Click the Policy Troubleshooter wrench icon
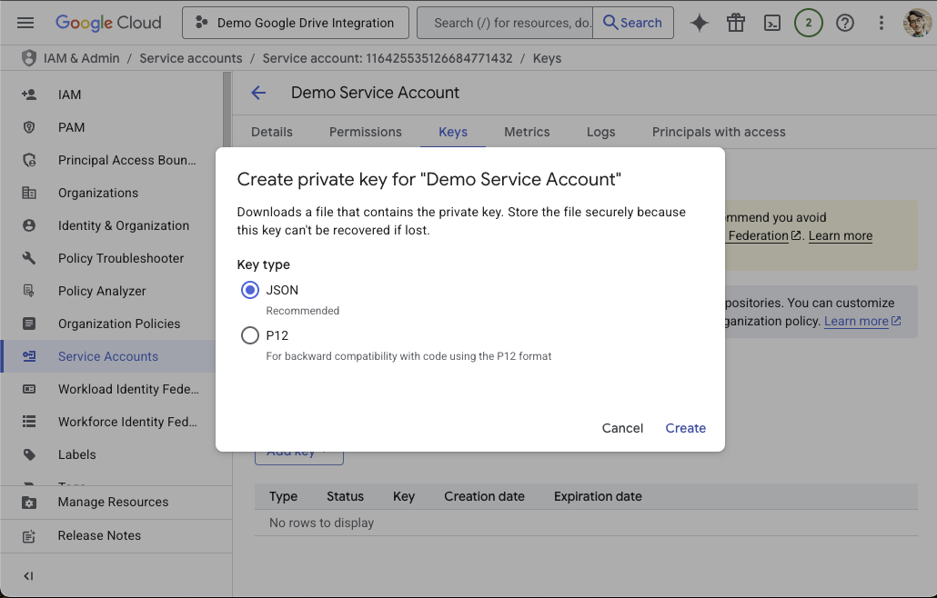The height and width of the screenshot is (598, 937). [x=29, y=258]
